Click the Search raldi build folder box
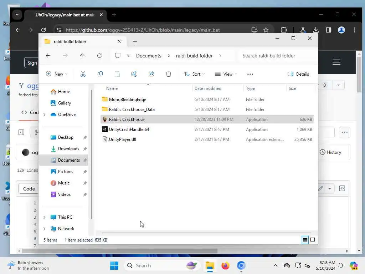The image size is (365, 274). (277, 56)
